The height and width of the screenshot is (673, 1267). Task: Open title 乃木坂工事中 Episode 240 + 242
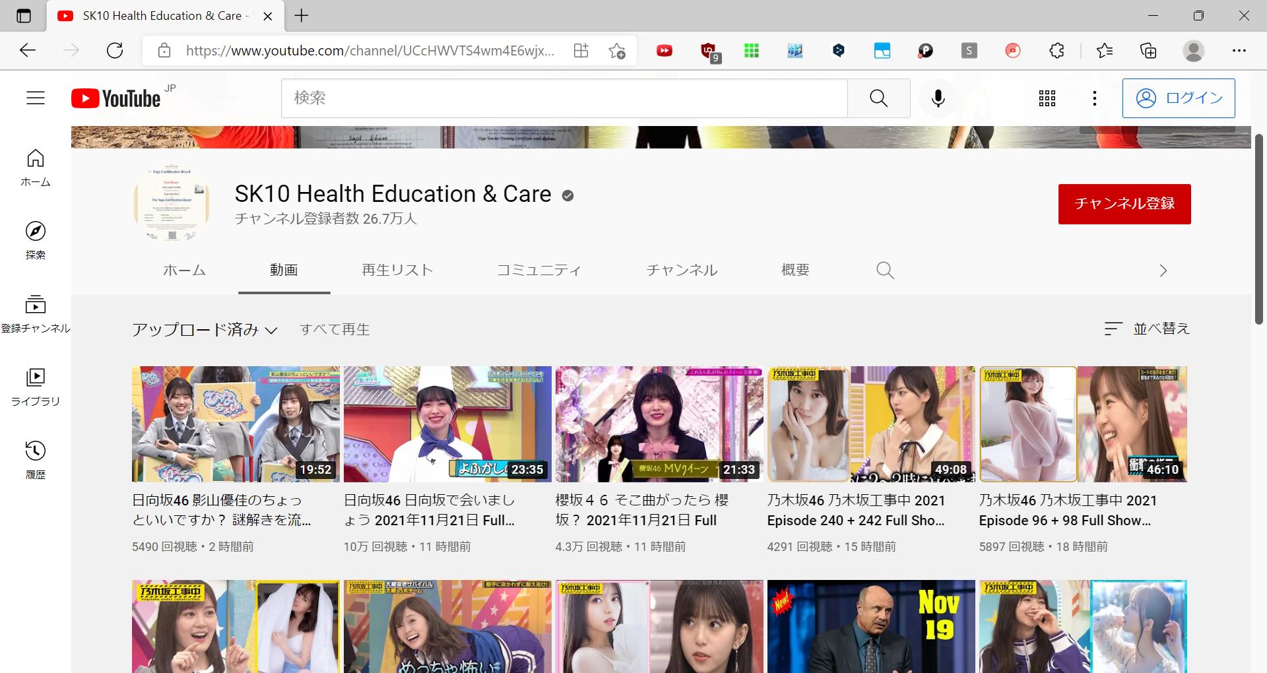tap(857, 510)
